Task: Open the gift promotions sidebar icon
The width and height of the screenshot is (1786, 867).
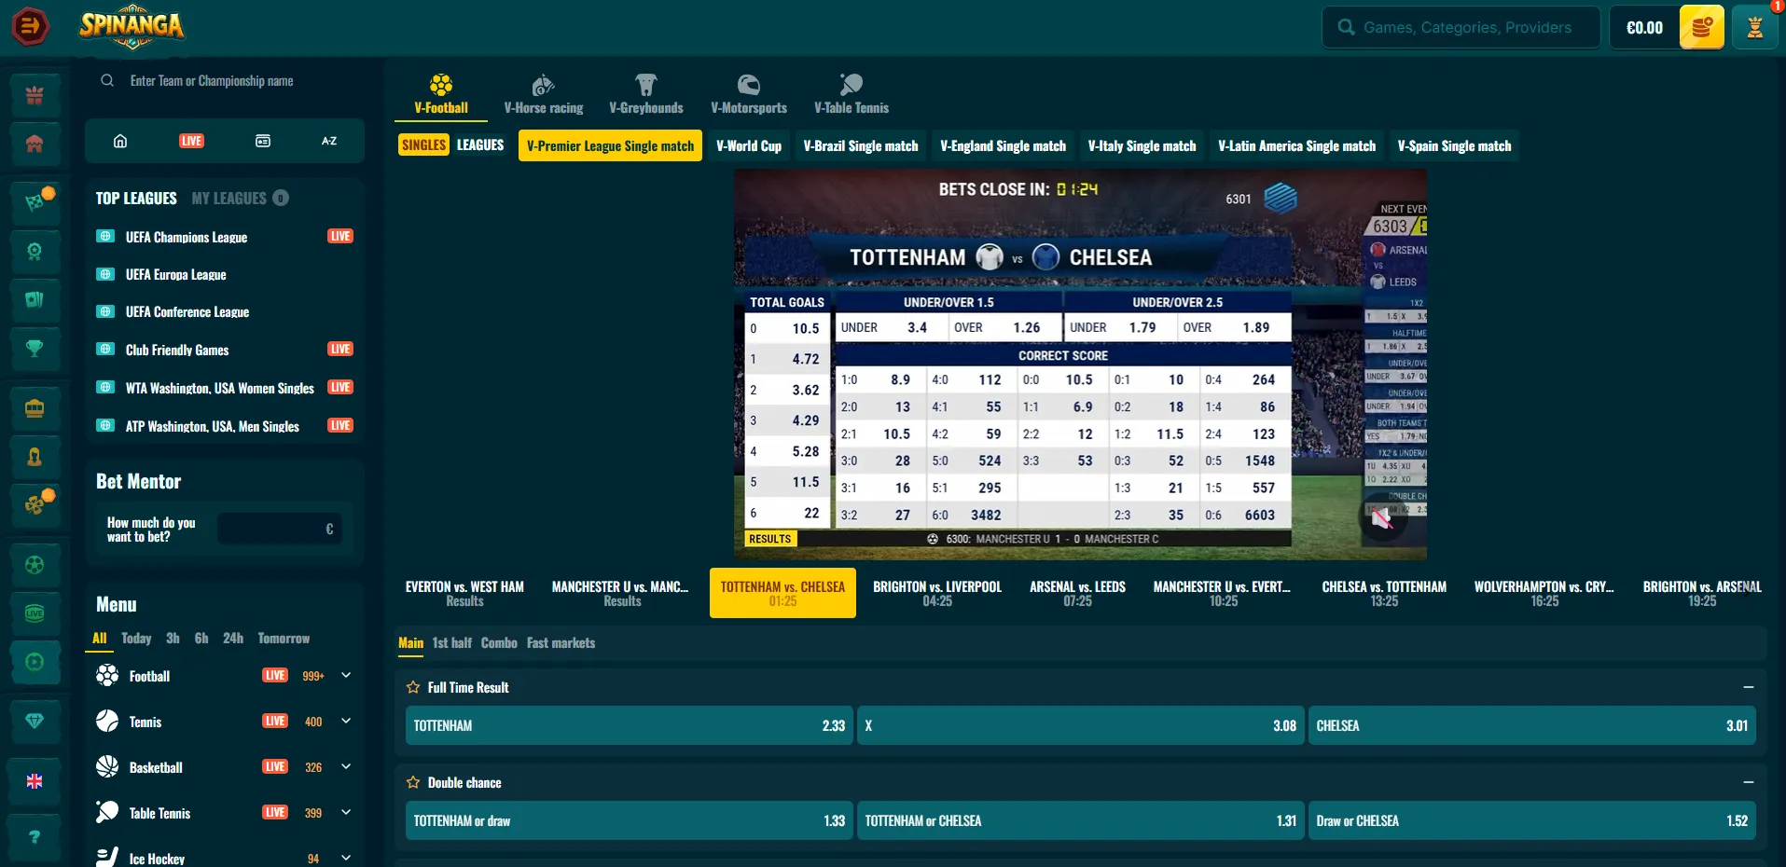Action: [35, 94]
